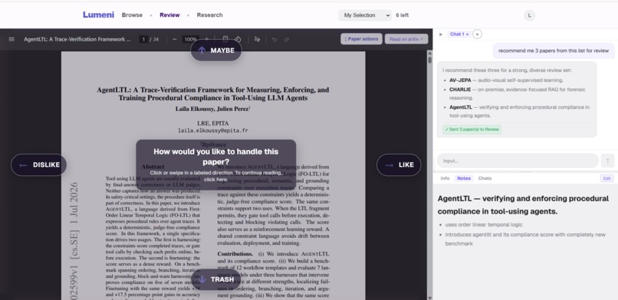Open the PDF sidebar hamburger menu

[x=12, y=39]
